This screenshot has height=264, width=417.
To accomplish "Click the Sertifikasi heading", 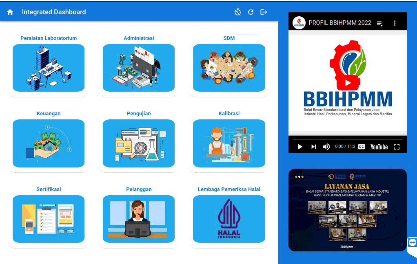I will 49,189.
